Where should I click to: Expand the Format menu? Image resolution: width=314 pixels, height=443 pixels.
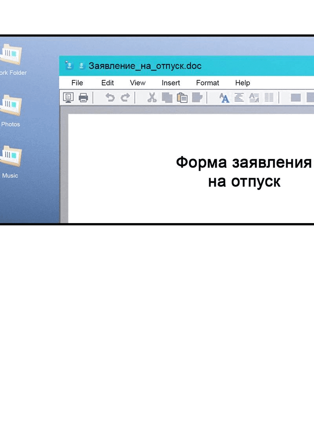click(208, 83)
